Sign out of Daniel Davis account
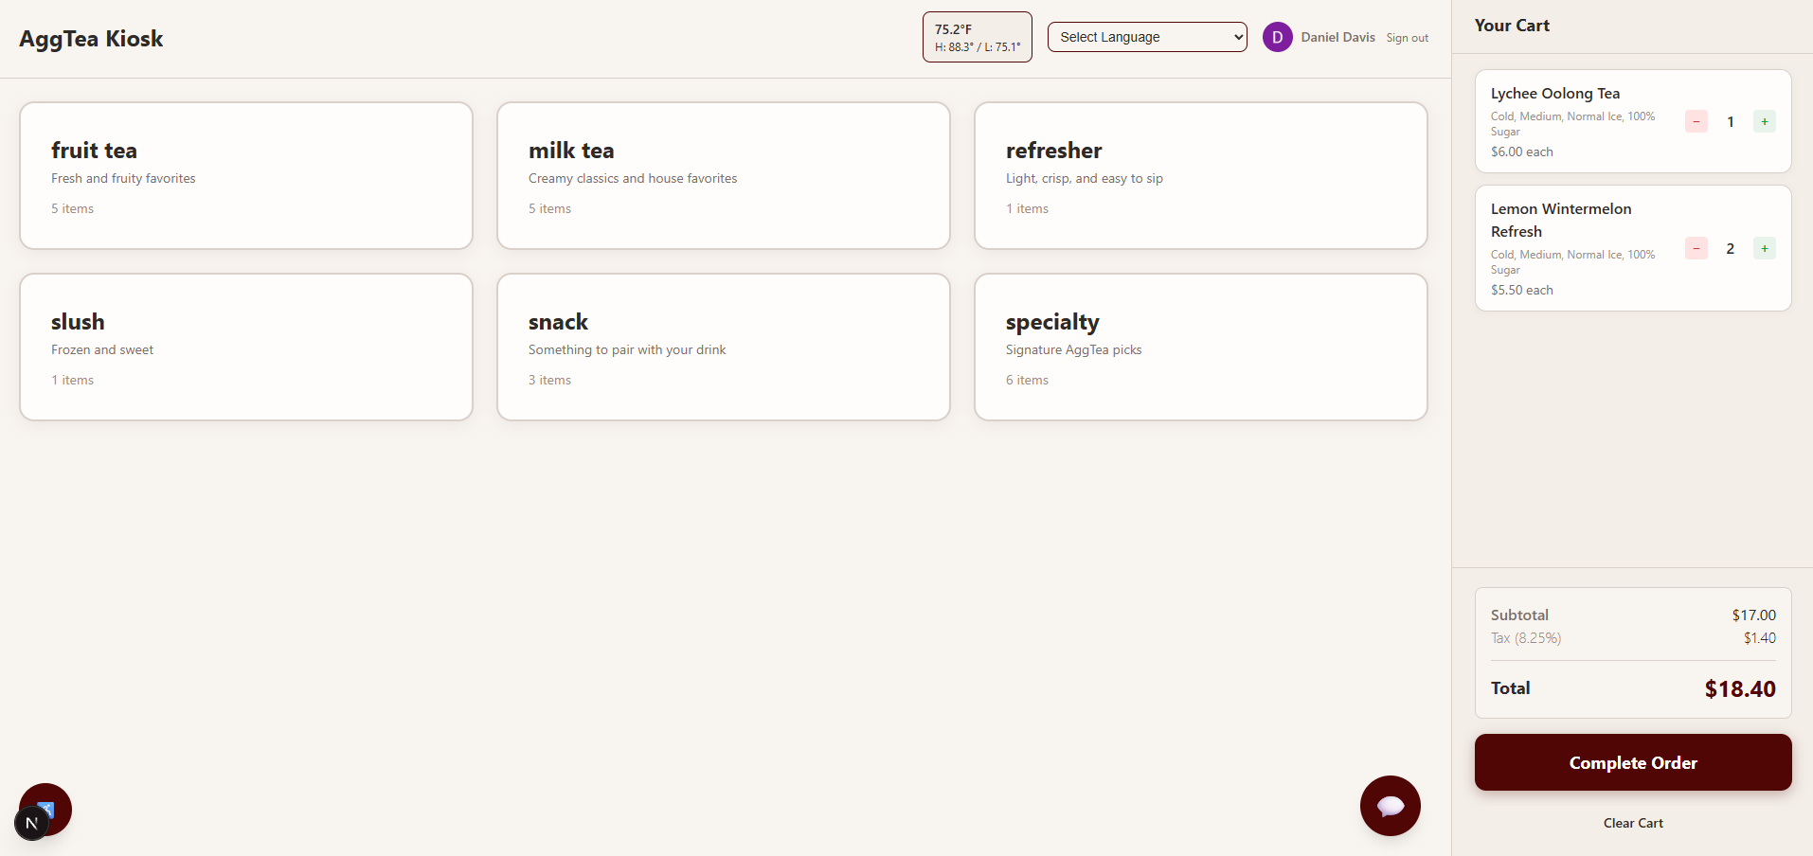Screen dimensions: 1813x856 click(x=1407, y=38)
